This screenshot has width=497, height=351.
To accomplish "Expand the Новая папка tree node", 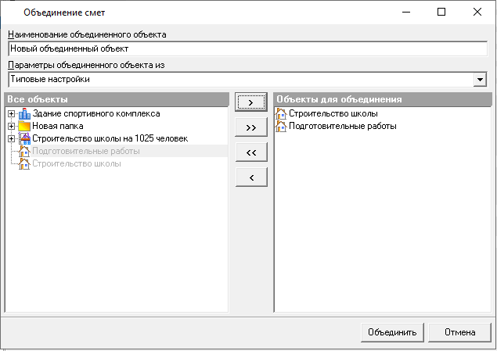I will (11, 127).
